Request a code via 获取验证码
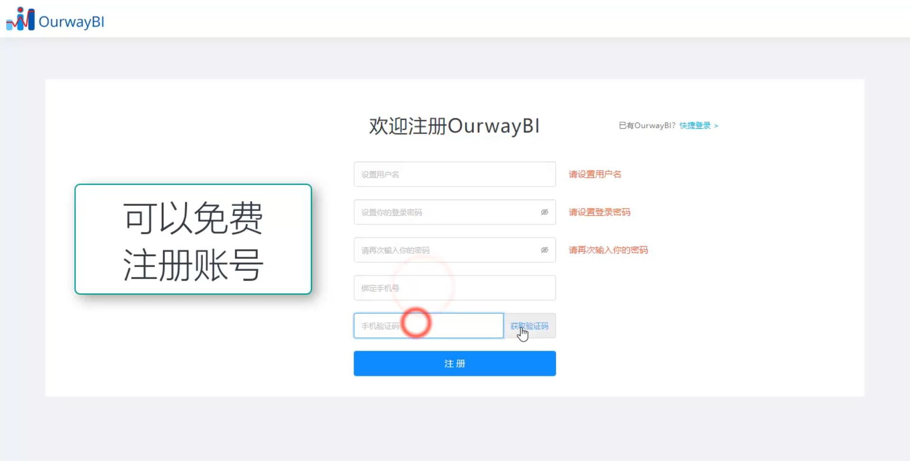 click(529, 326)
